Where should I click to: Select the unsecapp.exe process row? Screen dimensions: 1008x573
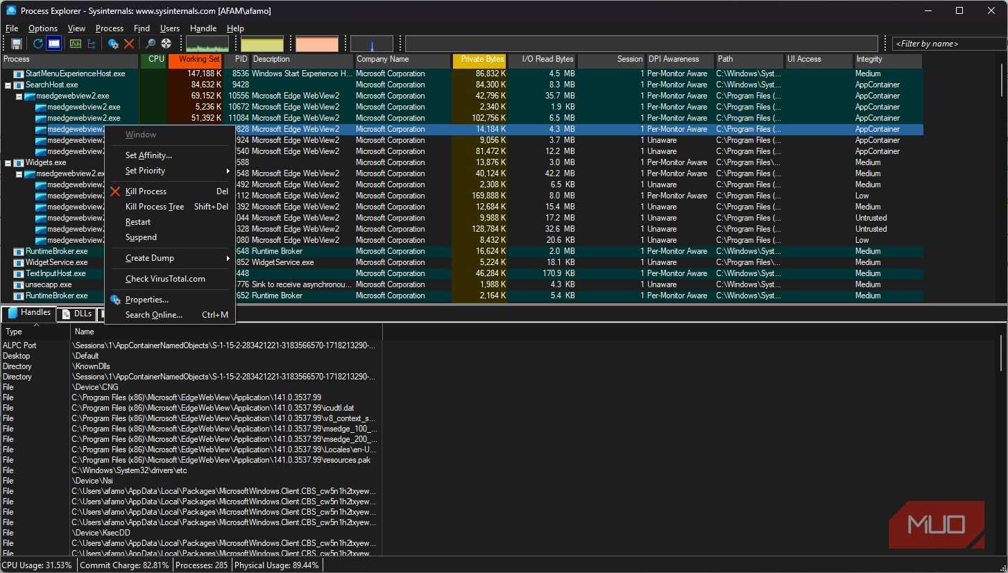click(461, 284)
